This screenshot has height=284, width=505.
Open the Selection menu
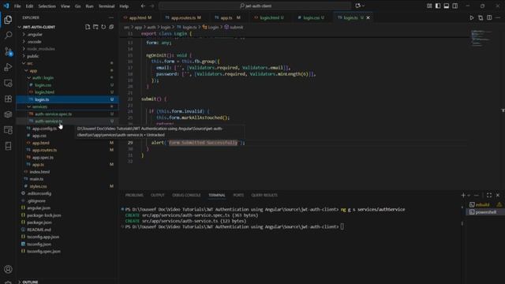pyautogui.click(x=47, y=6)
